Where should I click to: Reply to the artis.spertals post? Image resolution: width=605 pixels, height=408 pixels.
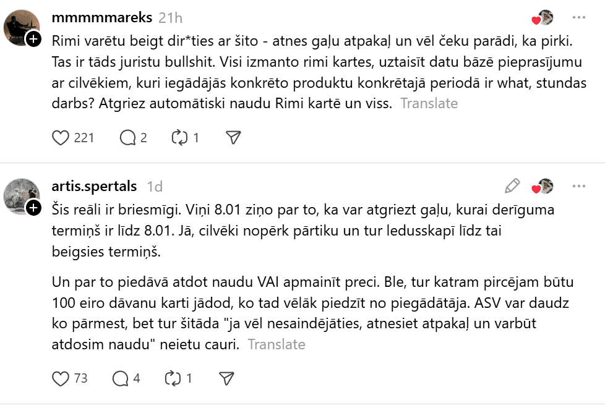tap(121, 378)
